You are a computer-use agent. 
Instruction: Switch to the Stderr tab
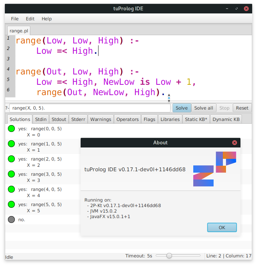tap(78, 119)
